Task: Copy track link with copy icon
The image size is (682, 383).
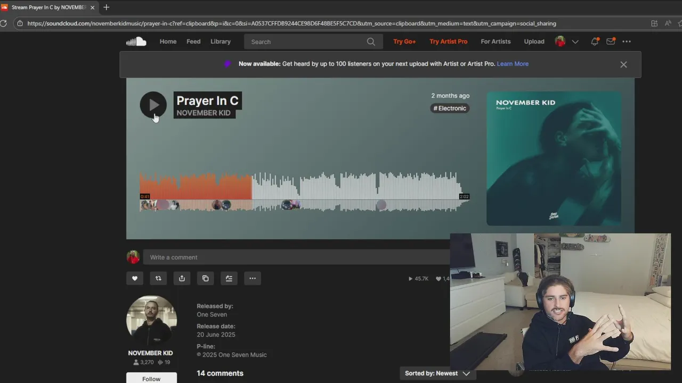Action: 205,278
